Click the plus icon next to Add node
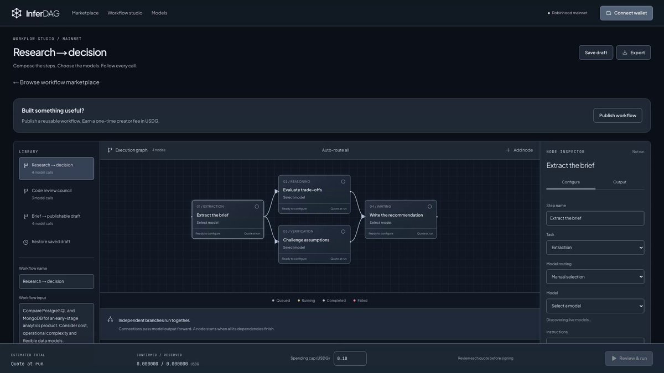The width and height of the screenshot is (664, 373). click(x=508, y=150)
